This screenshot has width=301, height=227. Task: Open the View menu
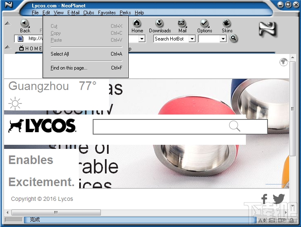click(x=58, y=13)
